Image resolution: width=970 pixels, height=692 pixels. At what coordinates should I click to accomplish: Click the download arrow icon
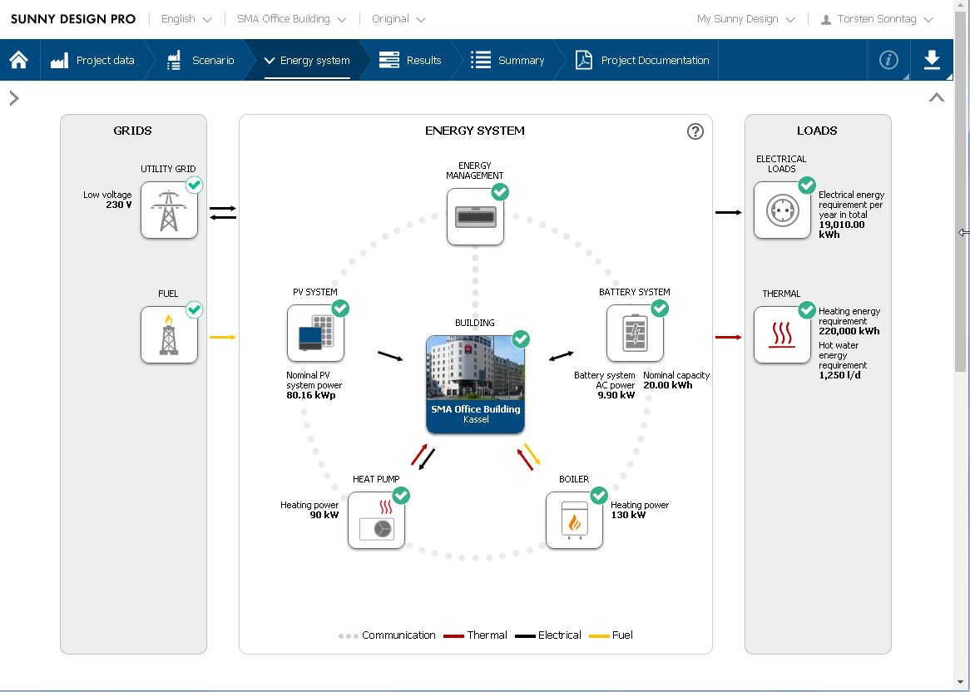932,60
